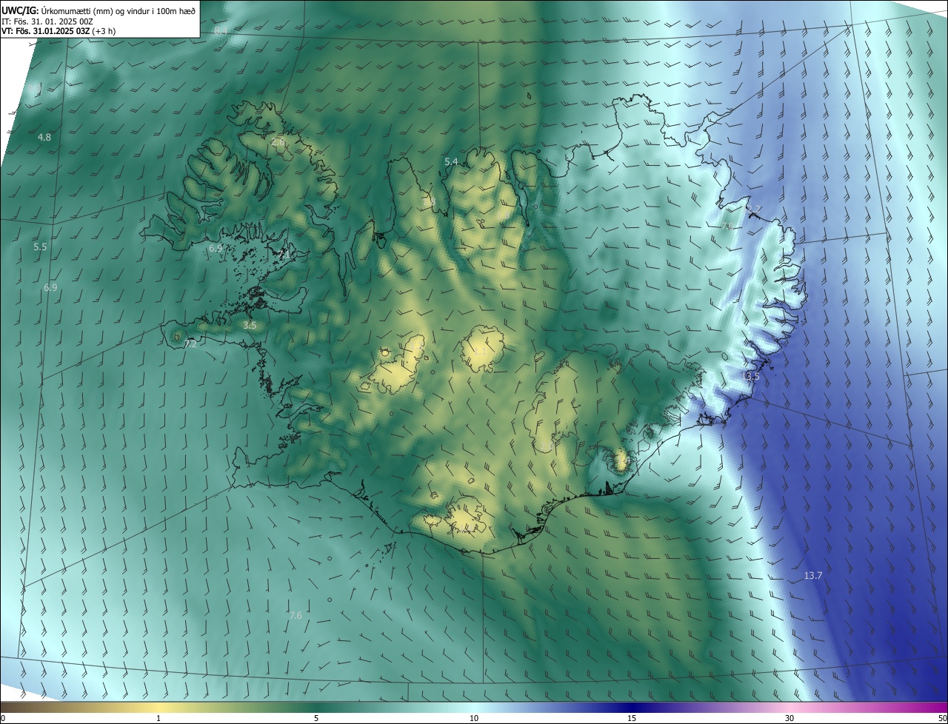Click the 0 tick label on the colour scale
948x724 pixels.
pos(3,718)
